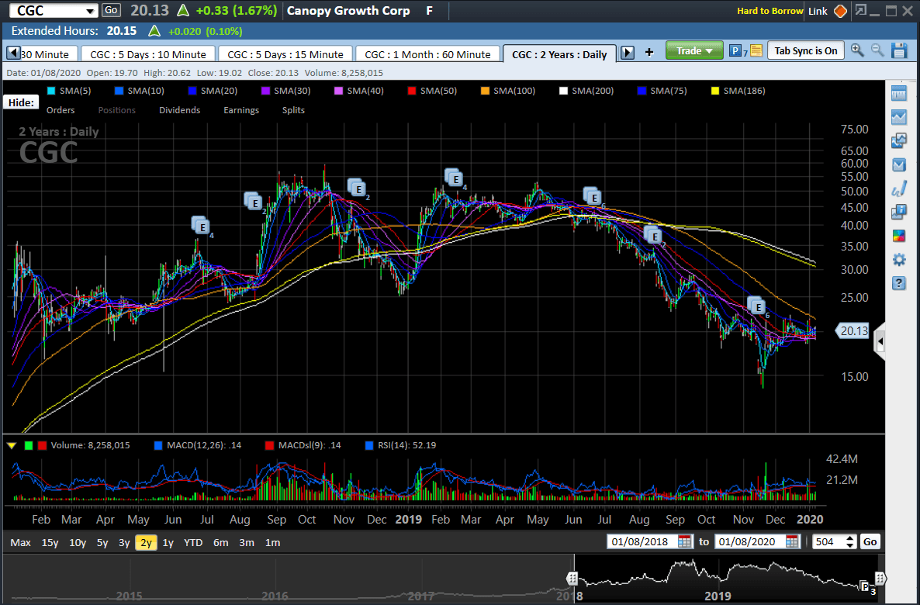Image resolution: width=920 pixels, height=605 pixels.
Task: Switch to the 30 Minute tab
Action: [x=50, y=54]
